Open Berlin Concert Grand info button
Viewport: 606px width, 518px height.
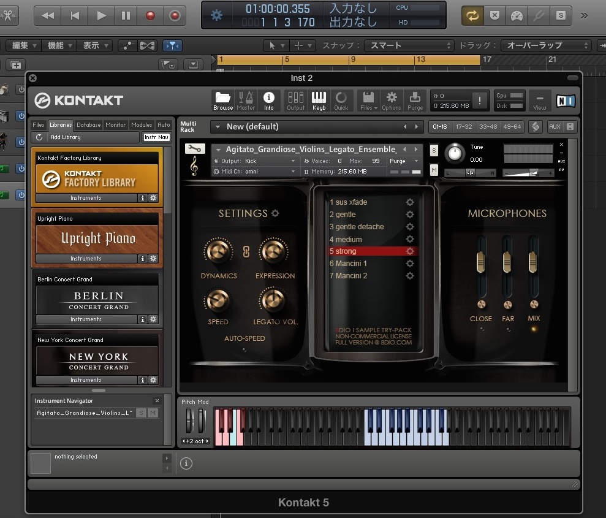pos(143,319)
